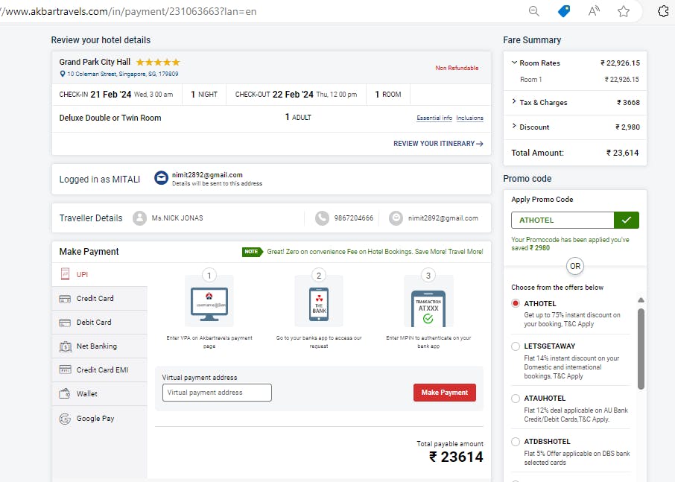The height and width of the screenshot is (482, 675).
Task: Click the Google Pay icon
Action: pyautogui.click(x=65, y=419)
